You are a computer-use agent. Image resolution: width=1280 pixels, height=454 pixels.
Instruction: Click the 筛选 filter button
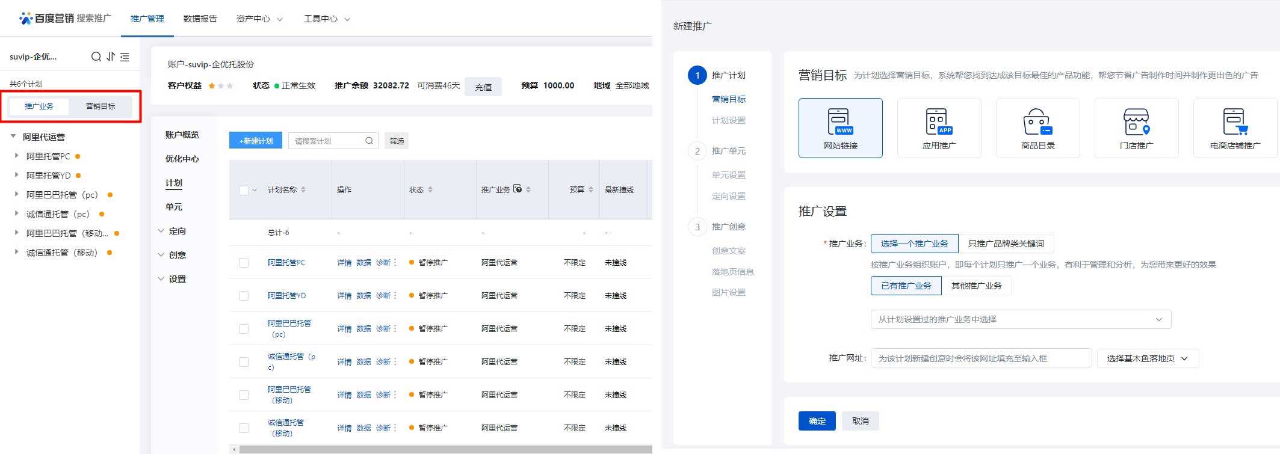pos(397,141)
